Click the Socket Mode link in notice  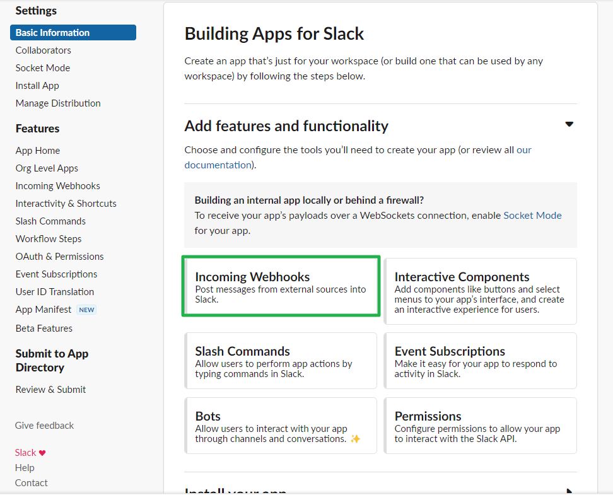532,215
